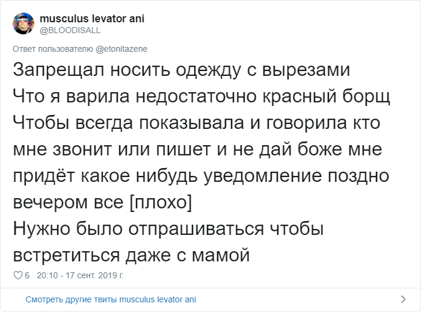Viewport: 421px width, 312px height.
Task: Click the line about недостаточно красный борщ
Action: pyautogui.click(x=201, y=96)
